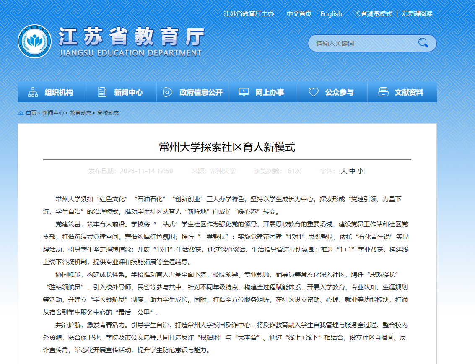Open the 公众参与 navigation menu
475x364 pixels.
pos(339,93)
